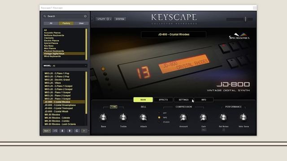The width and height of the screenshot is (287, 161).
Task: Select the Factory directory filter
Action: pyautogui.click(x=66, y=23)
